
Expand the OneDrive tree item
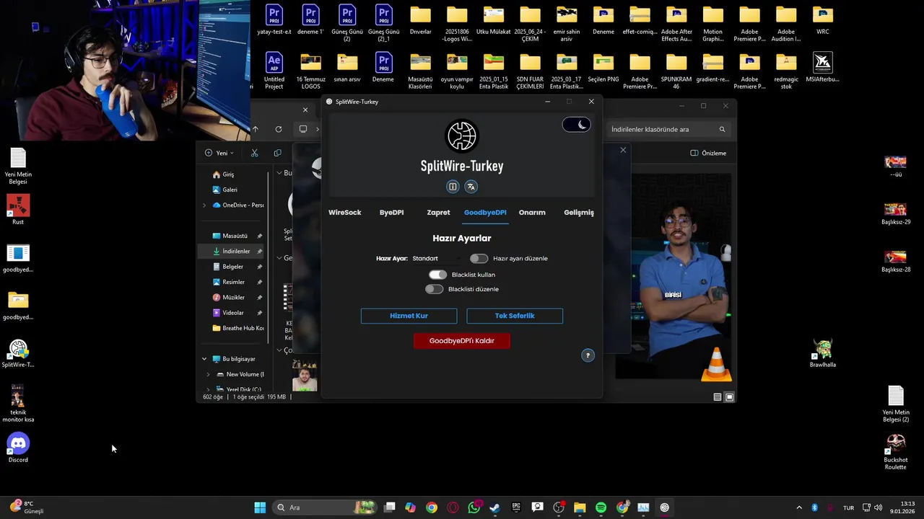pos(204,205)
